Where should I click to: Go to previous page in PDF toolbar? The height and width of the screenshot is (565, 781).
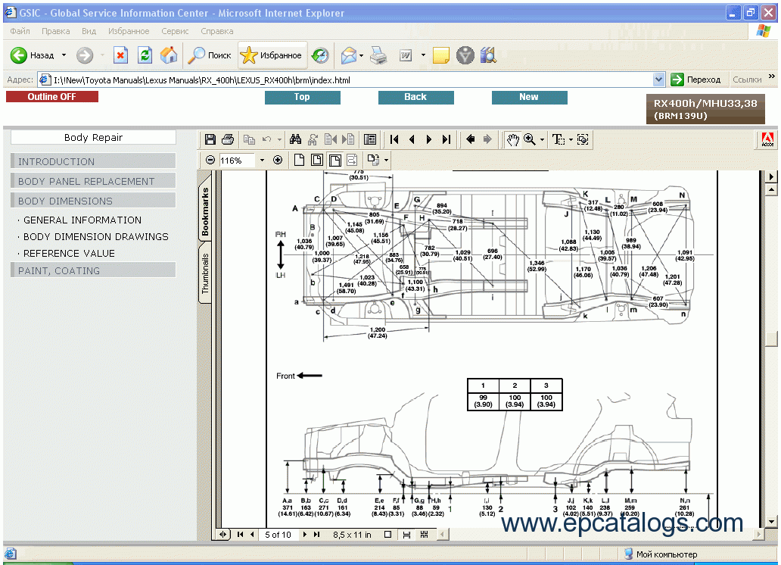pos(412,139)
